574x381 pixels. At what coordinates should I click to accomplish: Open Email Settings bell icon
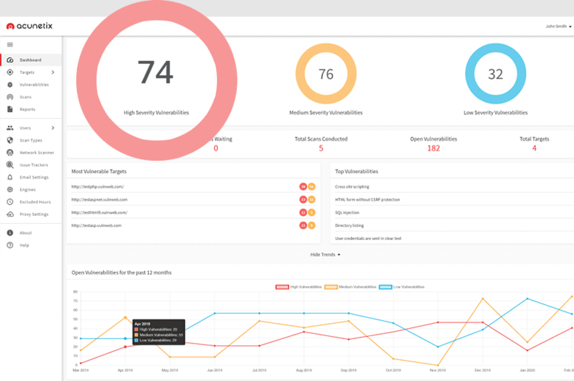tap(10, 177)
